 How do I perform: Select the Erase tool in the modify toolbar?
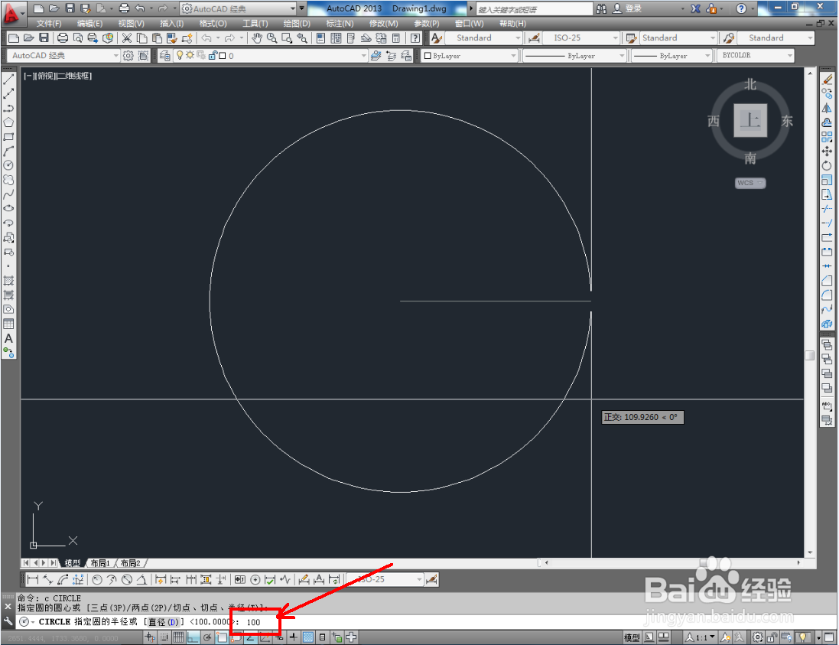click(828, 80)
